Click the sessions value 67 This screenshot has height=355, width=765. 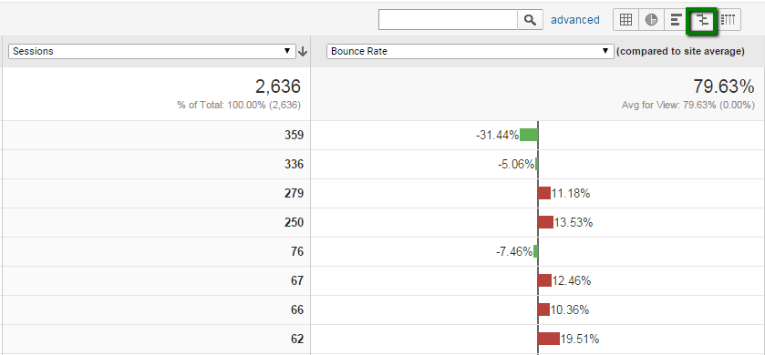pos(297,281)
